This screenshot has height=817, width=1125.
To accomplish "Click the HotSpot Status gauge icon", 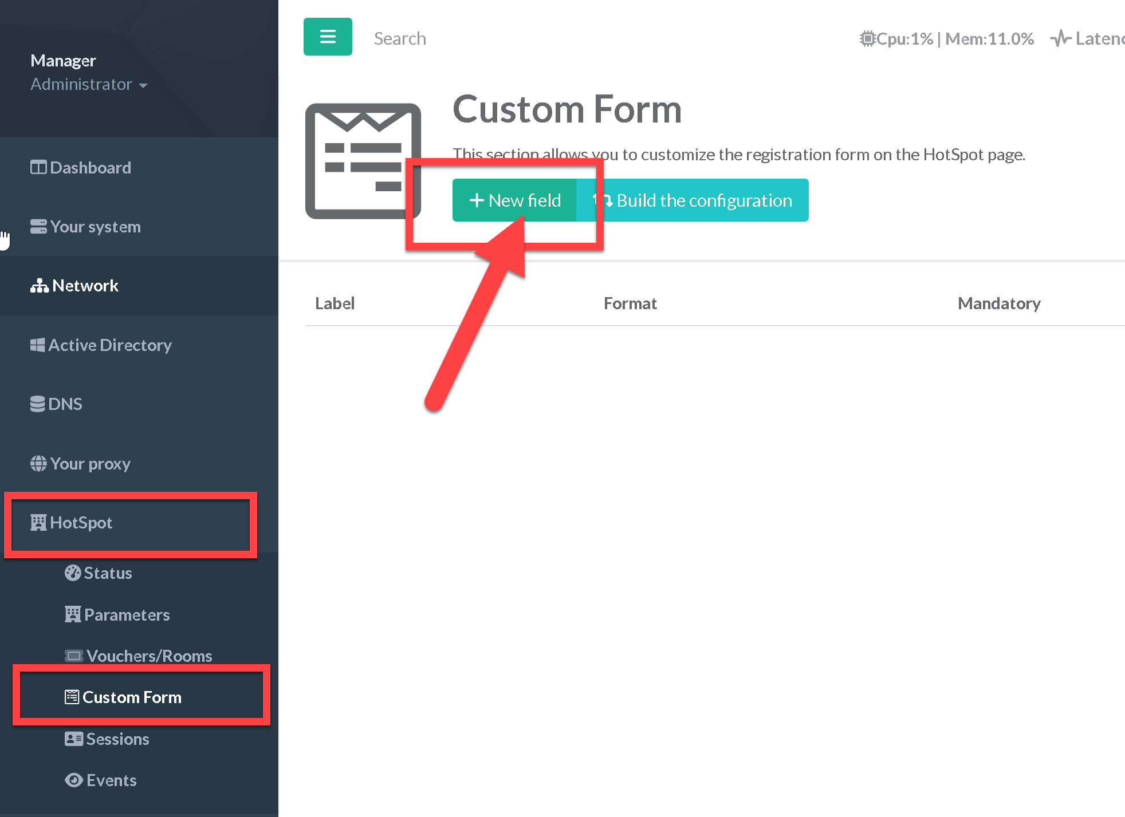I will [x=73, y=573].
